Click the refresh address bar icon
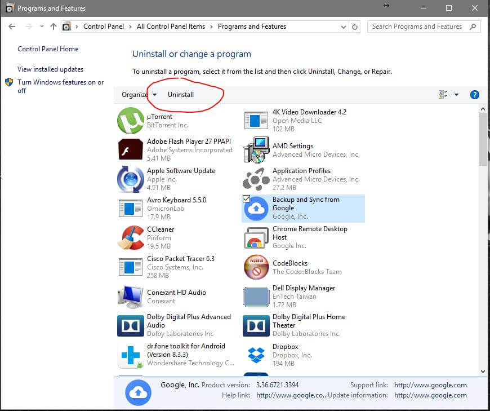The height and width of the screenshot is (411, 490). [355, 26]
